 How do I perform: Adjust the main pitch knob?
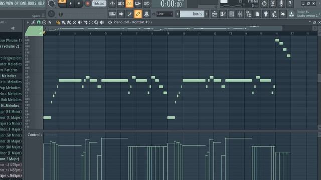pos(51,14)
